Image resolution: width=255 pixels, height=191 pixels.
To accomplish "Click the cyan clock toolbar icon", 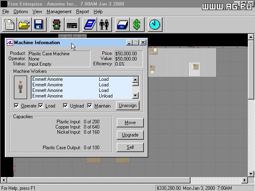I will tap(155, 25).
